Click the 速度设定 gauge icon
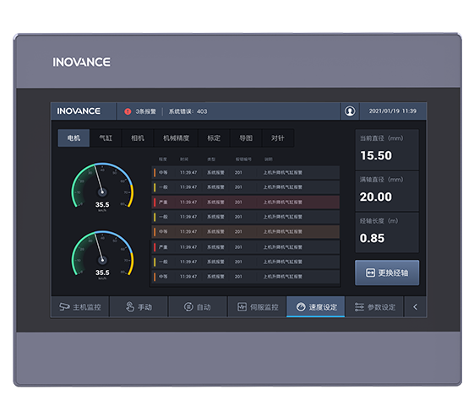The height and width of the screenshot is (416, 474). pyautogui.click(x=301, y=306)
